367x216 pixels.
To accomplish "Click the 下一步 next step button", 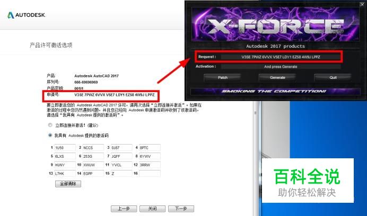I will coord(181,209).
